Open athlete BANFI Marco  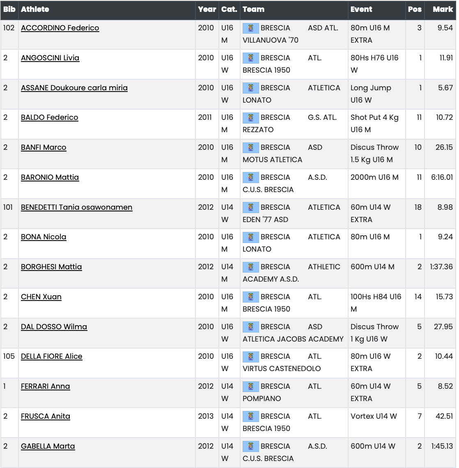pyautogui.click(x=44, y=147)
